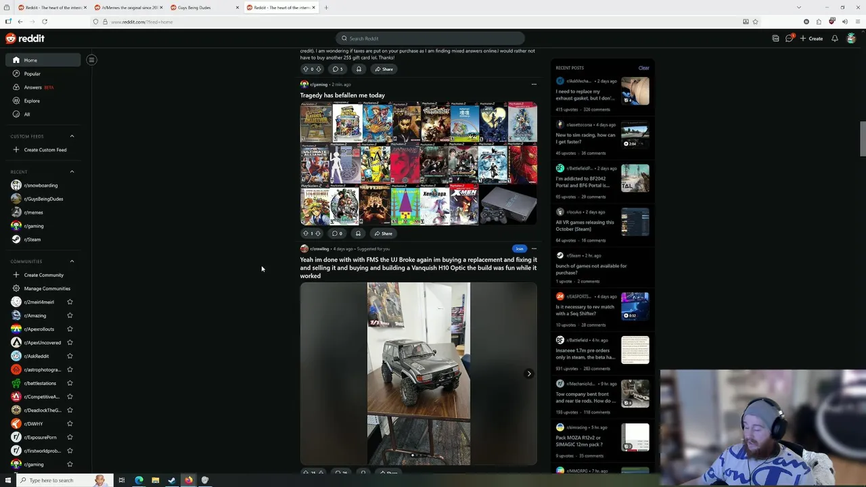Open a new browser tab
The image size is (866, 487).
tap(326, 7)
